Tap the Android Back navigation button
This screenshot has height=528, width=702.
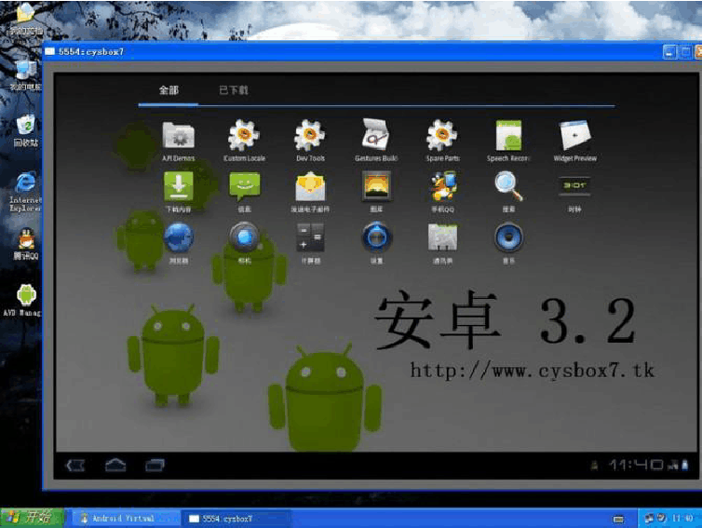click(x=75, y=466)
